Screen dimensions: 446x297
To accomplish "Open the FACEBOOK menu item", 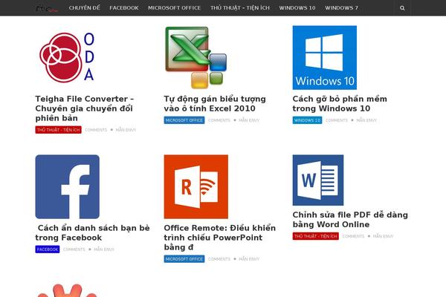I will pos(124,8).
